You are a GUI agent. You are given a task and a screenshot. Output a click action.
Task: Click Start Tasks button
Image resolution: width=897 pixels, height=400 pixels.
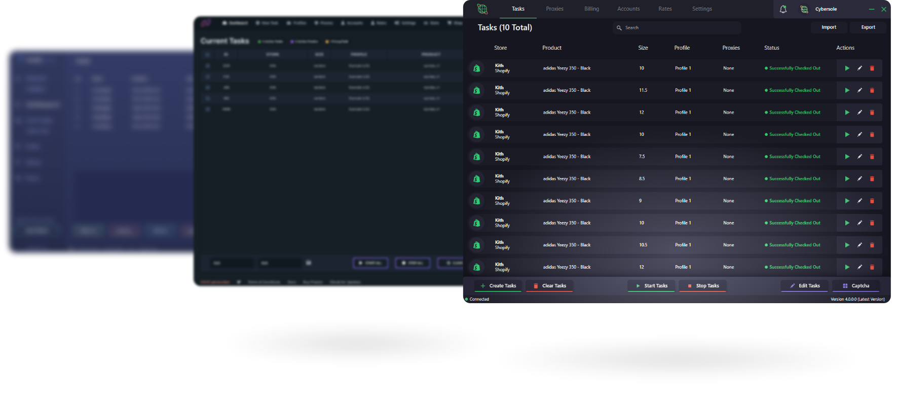pyautogui.click(x=651, y=286)
